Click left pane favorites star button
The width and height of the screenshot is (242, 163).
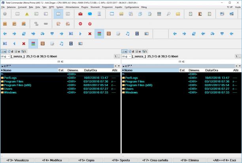(x=115, y=66)
